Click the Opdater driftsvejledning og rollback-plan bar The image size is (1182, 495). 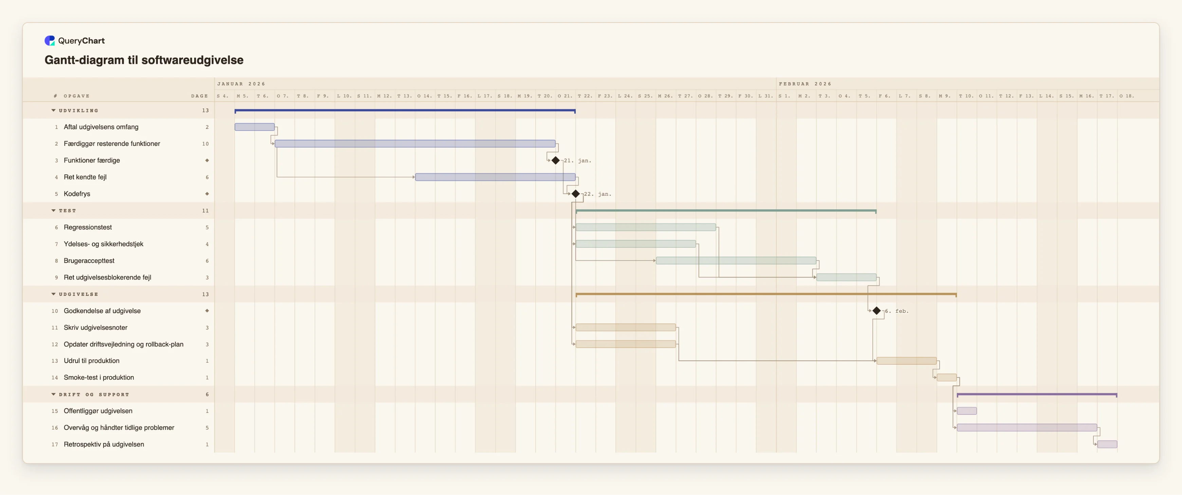[626, 344]
